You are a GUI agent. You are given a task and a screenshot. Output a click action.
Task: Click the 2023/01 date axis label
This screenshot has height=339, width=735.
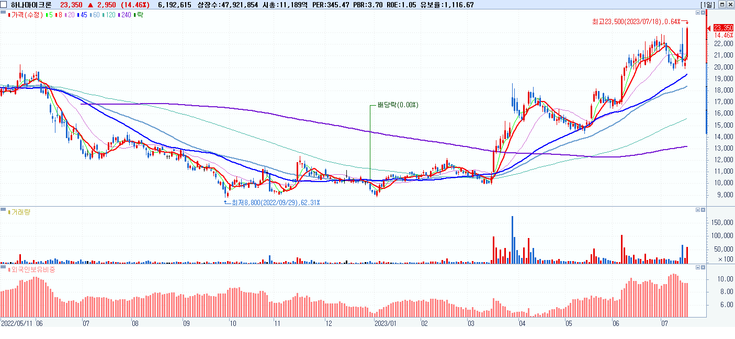(x=386, y=323)
